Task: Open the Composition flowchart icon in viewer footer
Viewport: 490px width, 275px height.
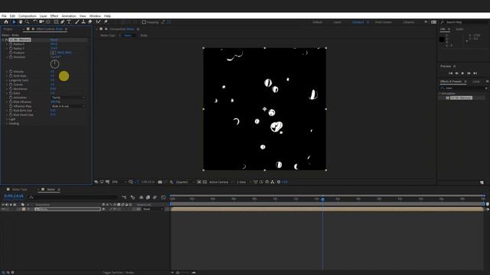Action: [x=273, y=182]
